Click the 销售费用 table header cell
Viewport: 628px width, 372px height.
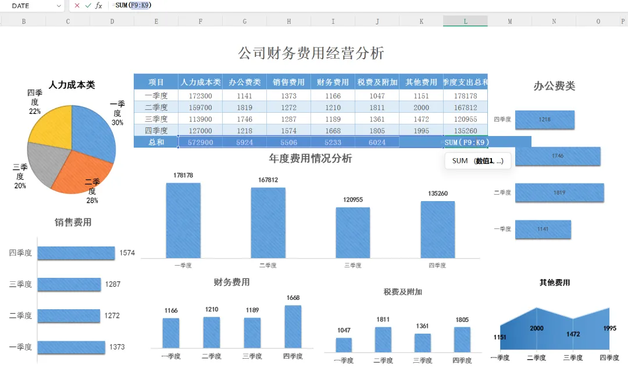[289, 82]
